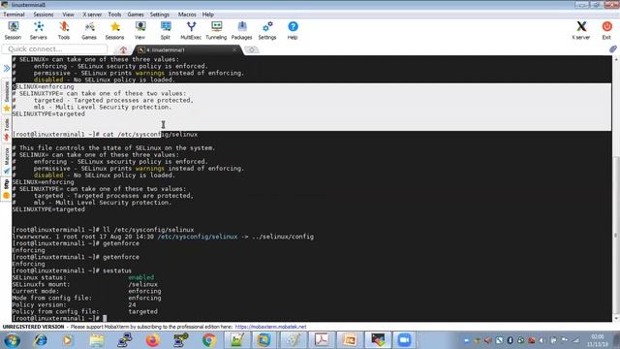
Task: Open the Servers toolbar button
Action: pyautogui.click(x=39, y=30)
